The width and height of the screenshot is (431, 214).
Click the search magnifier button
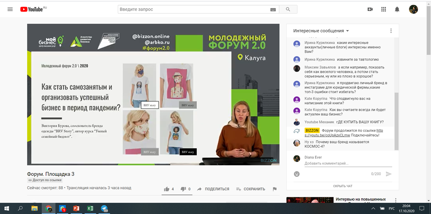pyautogui.click(x=288, y=9)
